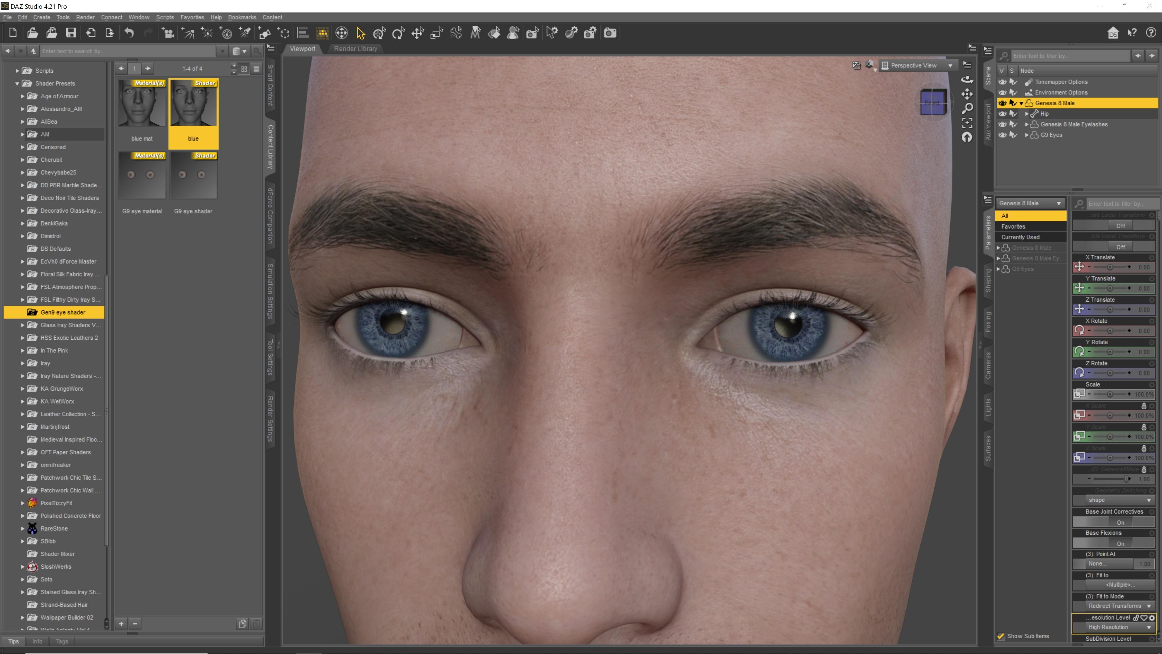Click the viewport zoom magnifier icon
This screenshot has height=654, width=1162.
tap(967, 108)
